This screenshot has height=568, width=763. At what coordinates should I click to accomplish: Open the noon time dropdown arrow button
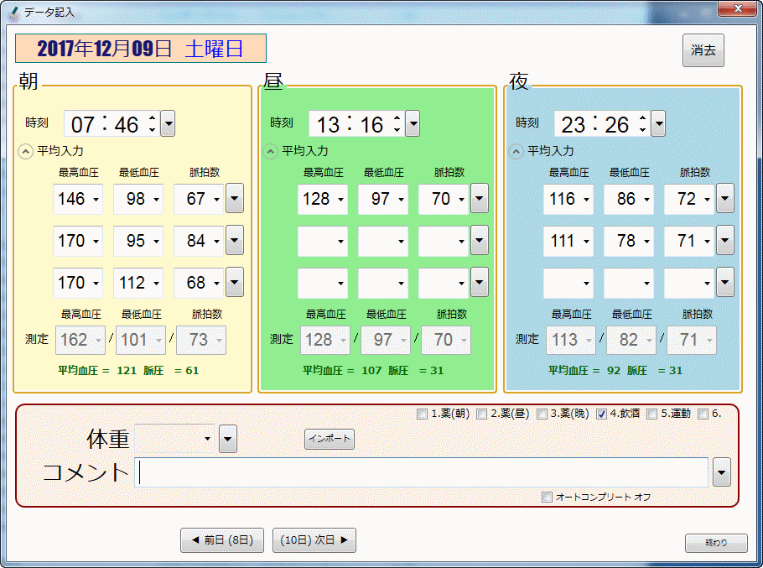(413, 124)
